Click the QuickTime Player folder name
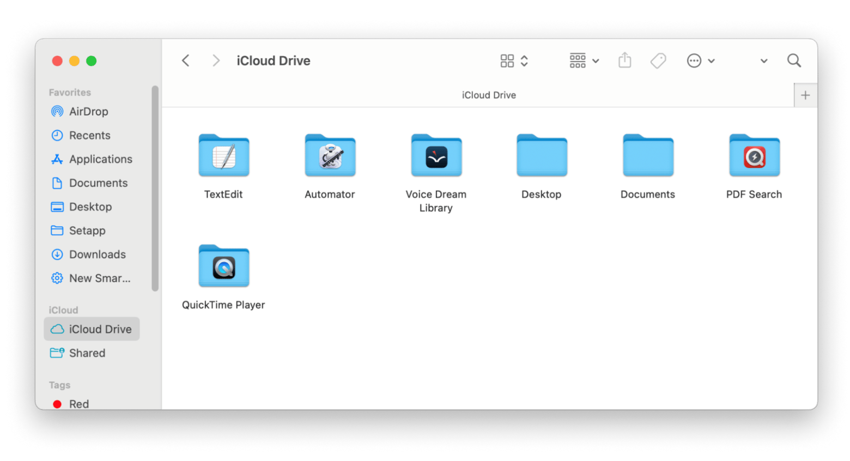The width and height of the screenshot is (850, 461). tap(223, 305)
